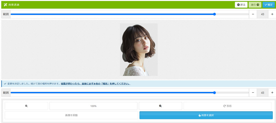
Task: Click the top 範囲 slider track
Action: point(130,14)
